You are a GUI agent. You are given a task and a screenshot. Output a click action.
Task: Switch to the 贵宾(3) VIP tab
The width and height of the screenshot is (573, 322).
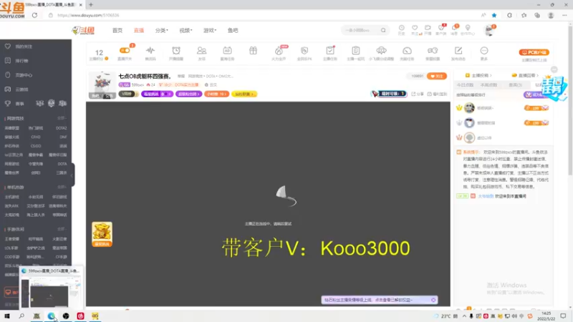tap(515, 84)
